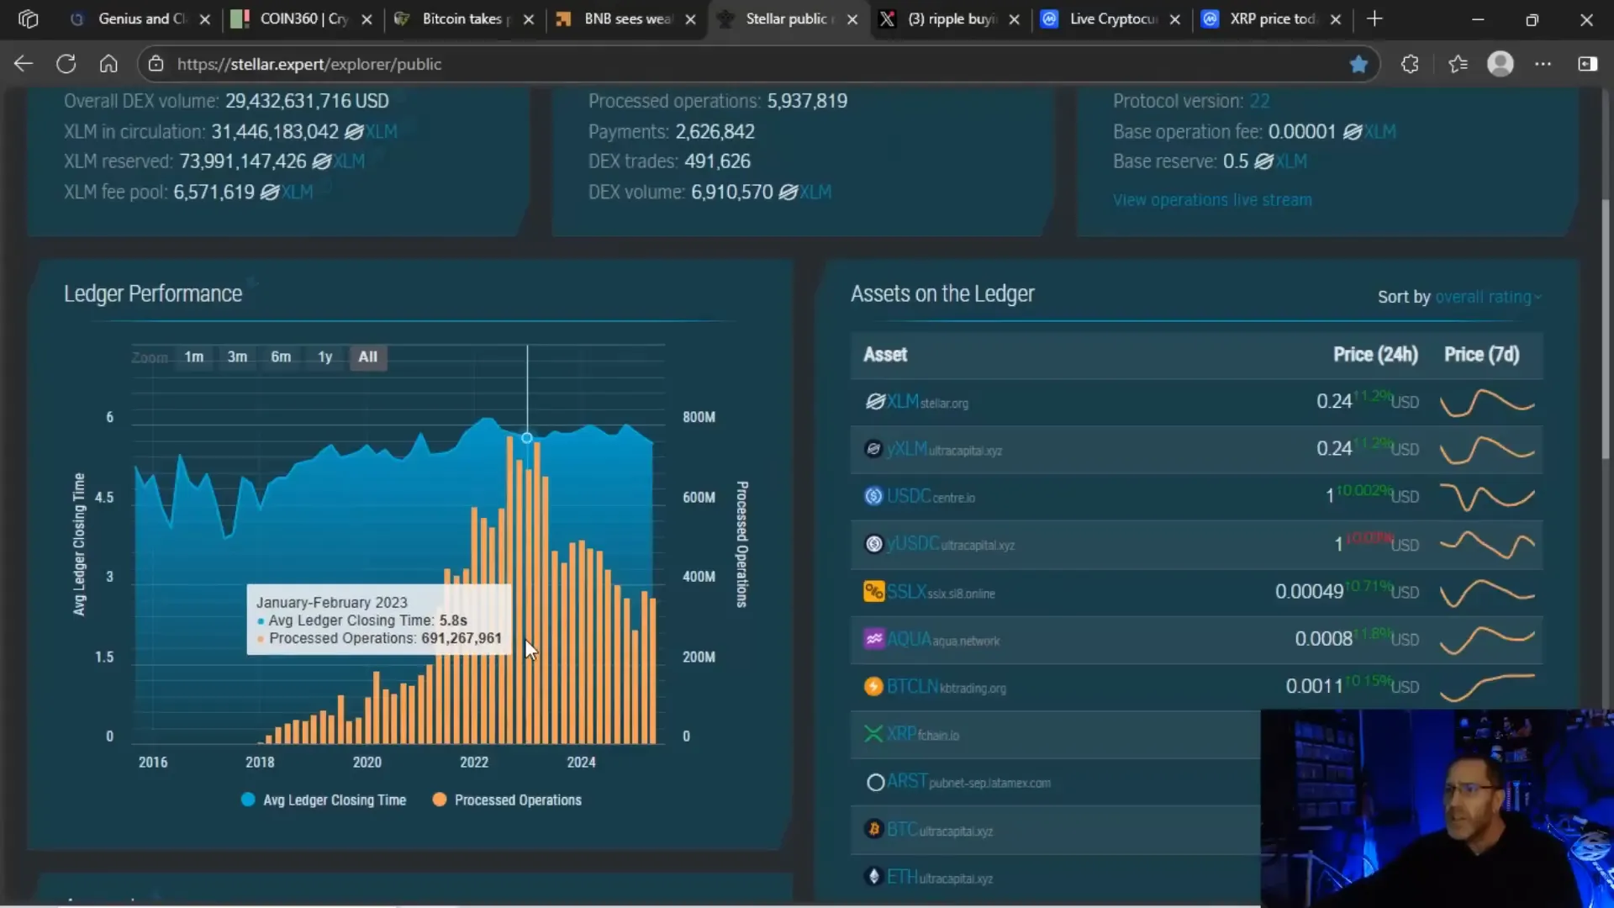Click the Price (24h) column header

[1375, 354]
